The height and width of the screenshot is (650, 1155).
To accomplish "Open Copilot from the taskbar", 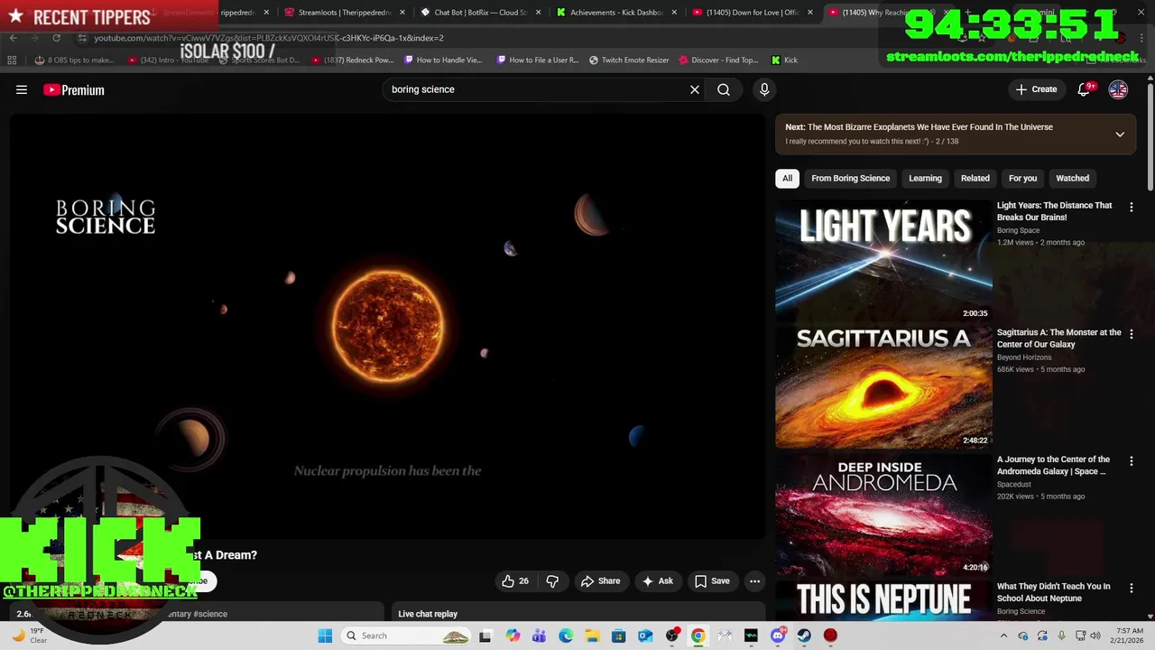I will pyautogui.click(x=513, y=636).
